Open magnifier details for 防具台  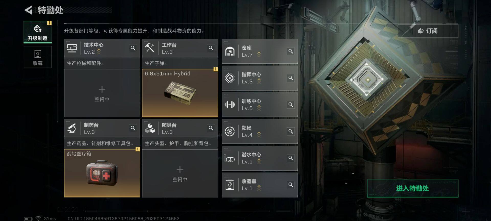(211, 128)
